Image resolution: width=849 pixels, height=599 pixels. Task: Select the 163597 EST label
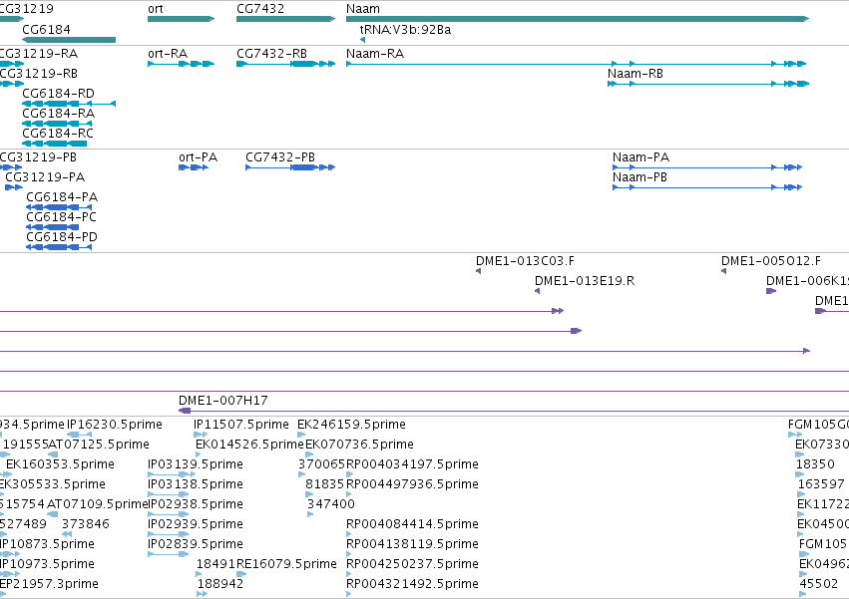pyautogui.click(x=821, y=484)
